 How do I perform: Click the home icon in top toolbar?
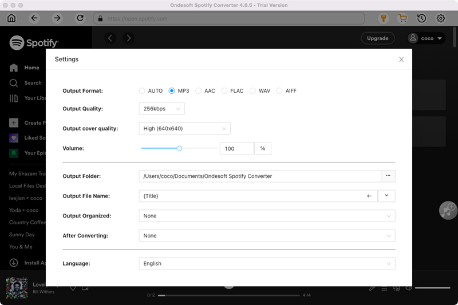click(x=11, y=18)
